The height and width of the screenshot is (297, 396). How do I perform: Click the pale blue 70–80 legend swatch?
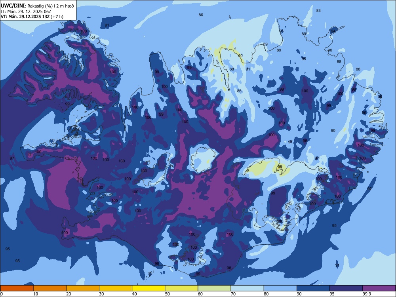point(247,288)
